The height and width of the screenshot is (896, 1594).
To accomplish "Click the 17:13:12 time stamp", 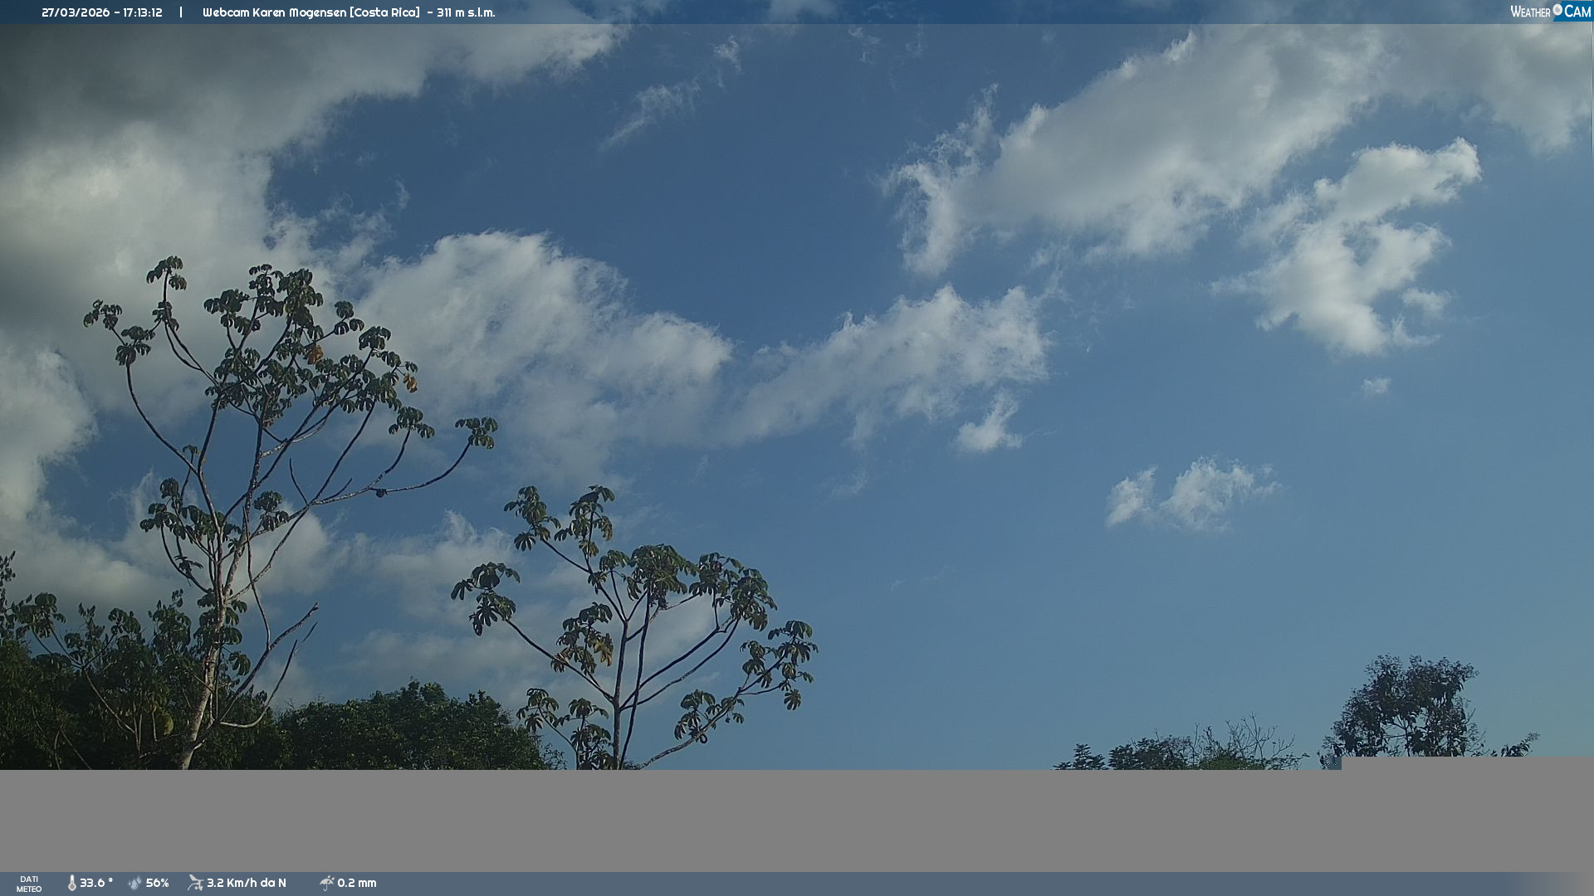I will [x=143, y=12].
